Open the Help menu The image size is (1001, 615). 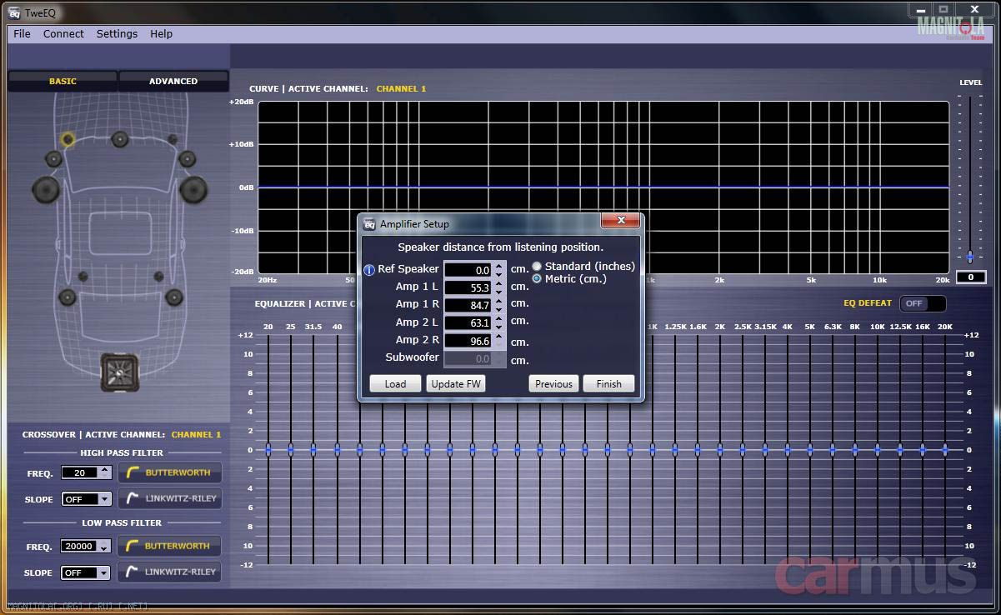click(162, 33)
